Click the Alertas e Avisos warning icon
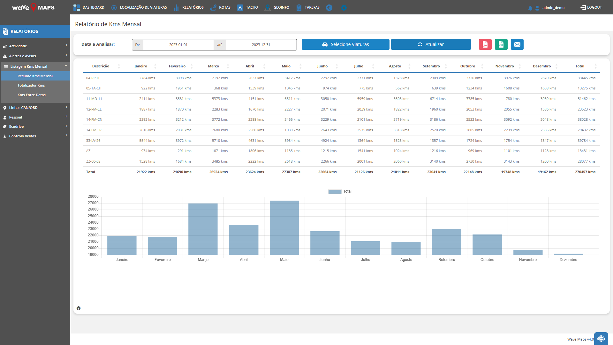Screen dimensions: 613x345 [x=5, y=56]
